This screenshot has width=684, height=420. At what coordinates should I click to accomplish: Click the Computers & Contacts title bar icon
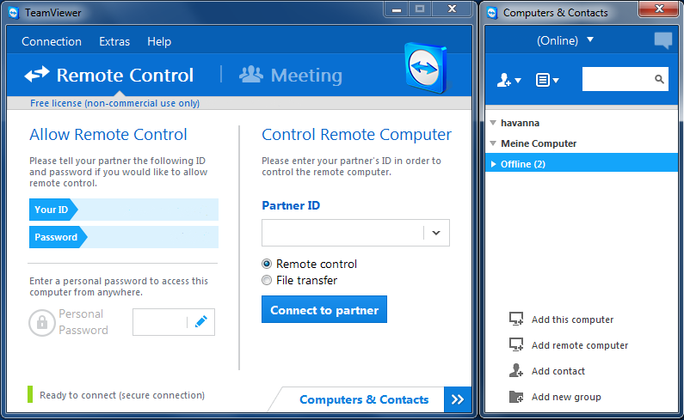[x=492, y=13]
